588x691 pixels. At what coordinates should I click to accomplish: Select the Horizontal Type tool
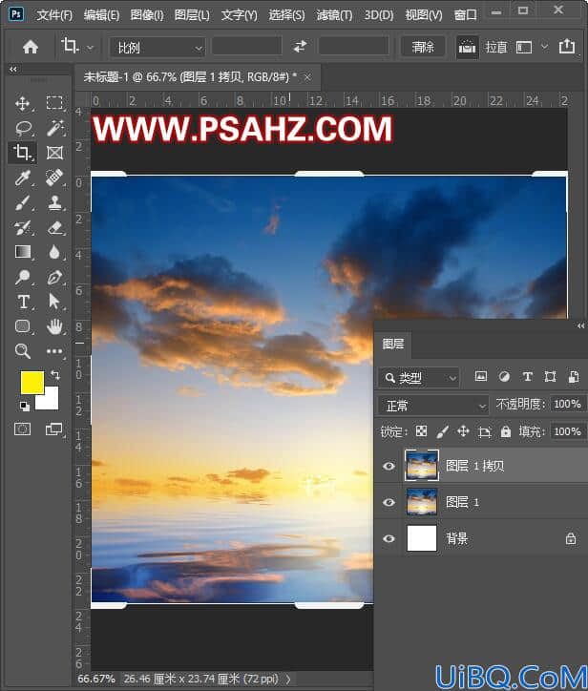23,303
